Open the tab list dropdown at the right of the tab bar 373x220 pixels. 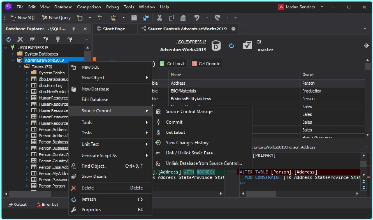(x=365, y=29)
